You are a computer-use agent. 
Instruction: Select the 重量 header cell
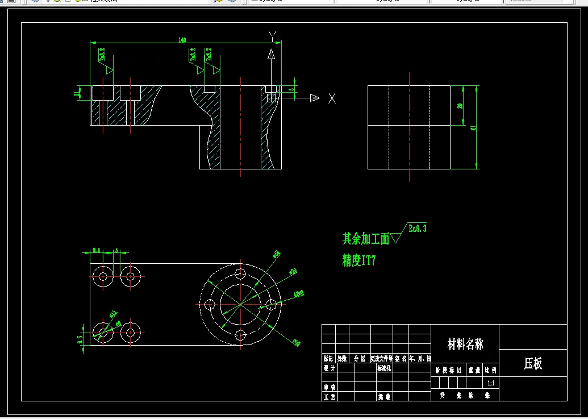coord(474,370)
